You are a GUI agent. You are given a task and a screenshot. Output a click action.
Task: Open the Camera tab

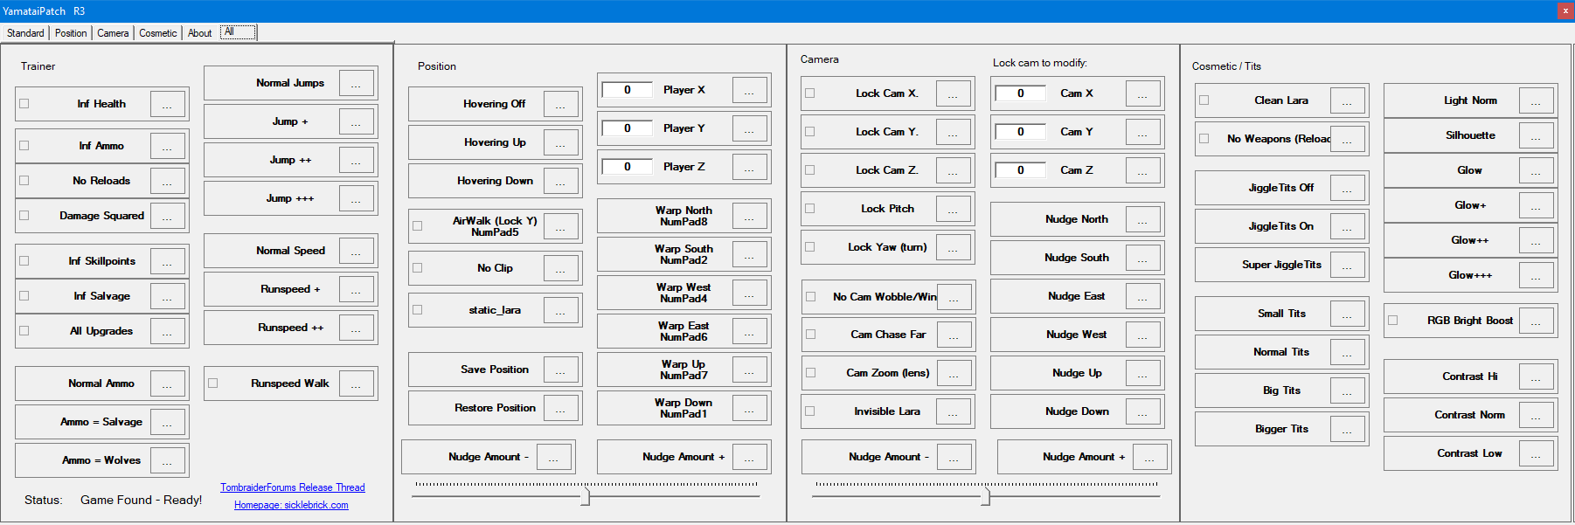(113, 33)
